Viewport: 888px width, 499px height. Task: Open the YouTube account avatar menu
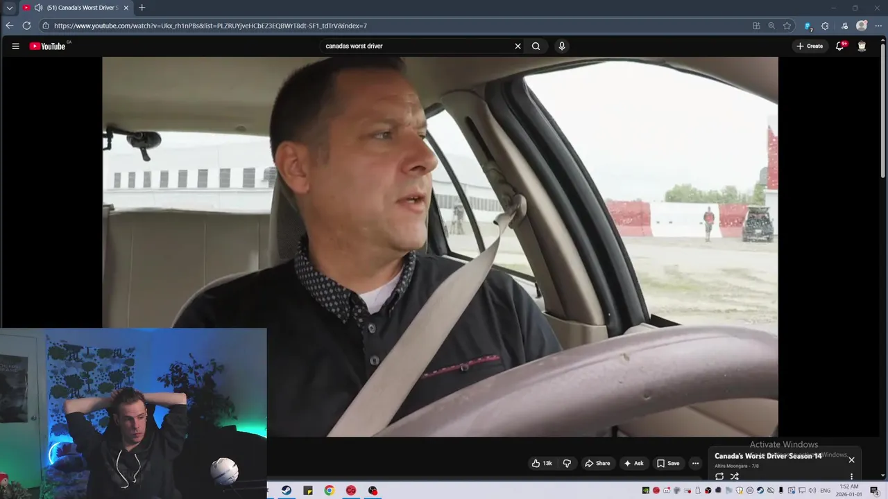coord(862,46)
